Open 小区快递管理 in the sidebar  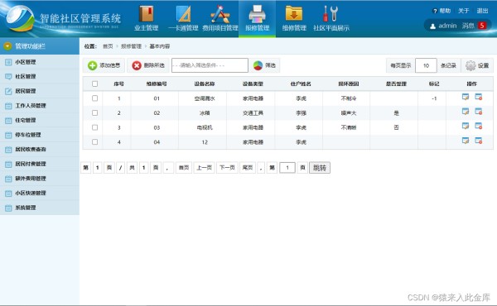pyautogui.click(x=40, y=193)
